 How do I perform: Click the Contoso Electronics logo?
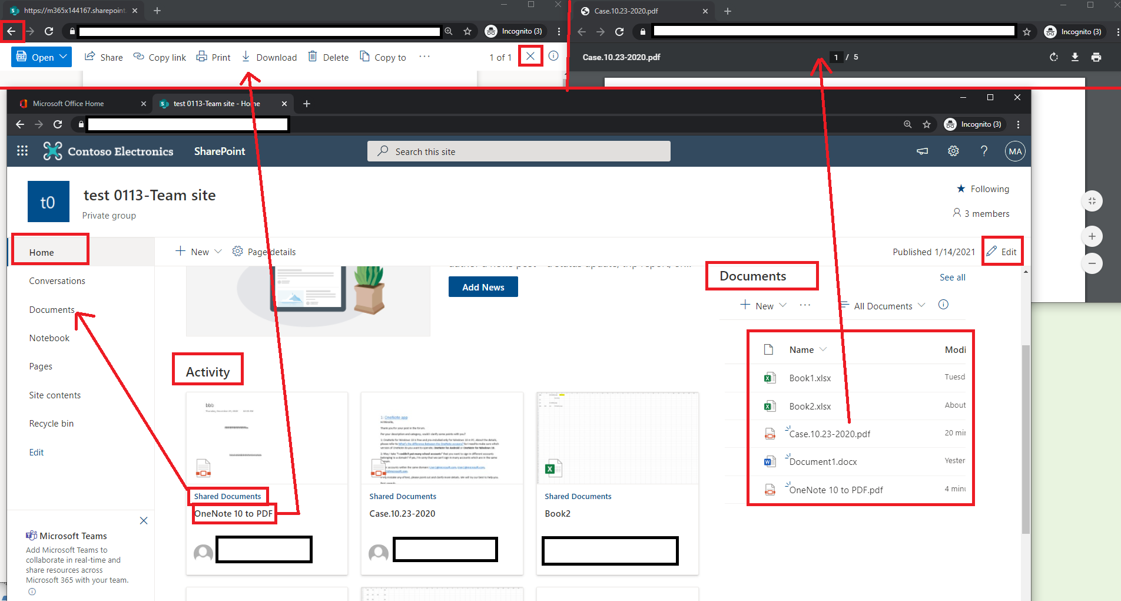pos(108,151)
